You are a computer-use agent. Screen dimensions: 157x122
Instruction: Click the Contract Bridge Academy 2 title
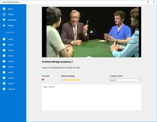(57, 62)
